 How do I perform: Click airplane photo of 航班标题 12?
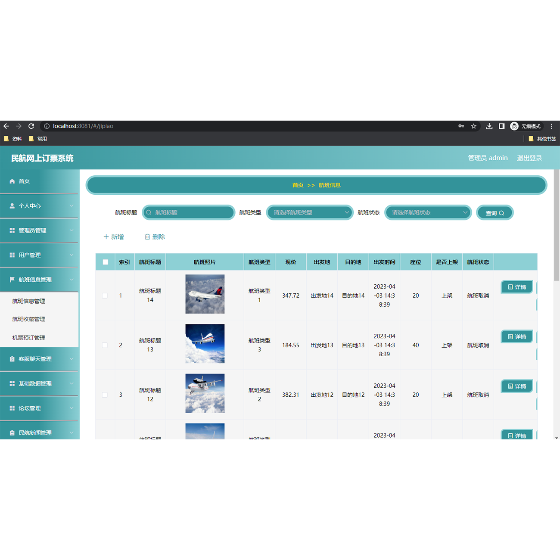205,393
